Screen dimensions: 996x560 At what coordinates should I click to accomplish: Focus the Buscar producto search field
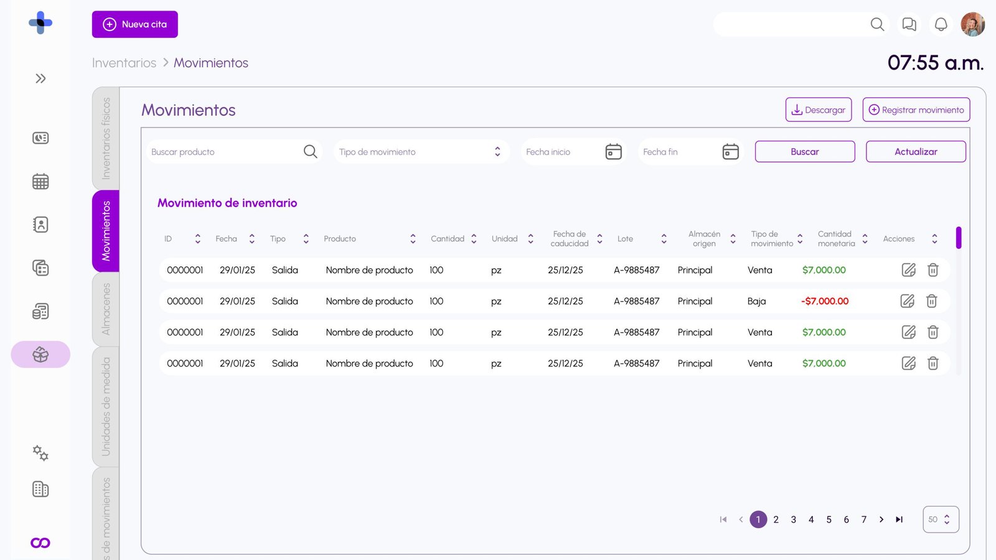(224, 152)
